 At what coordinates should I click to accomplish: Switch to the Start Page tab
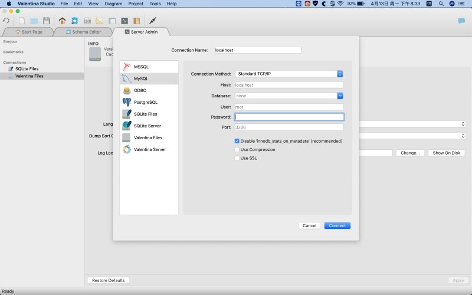point(28,32)
